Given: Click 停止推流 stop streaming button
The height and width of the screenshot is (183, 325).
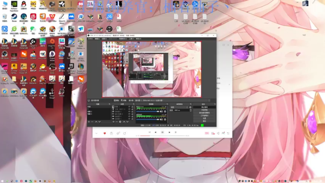Looking at the screenshot, I should 204,107.
